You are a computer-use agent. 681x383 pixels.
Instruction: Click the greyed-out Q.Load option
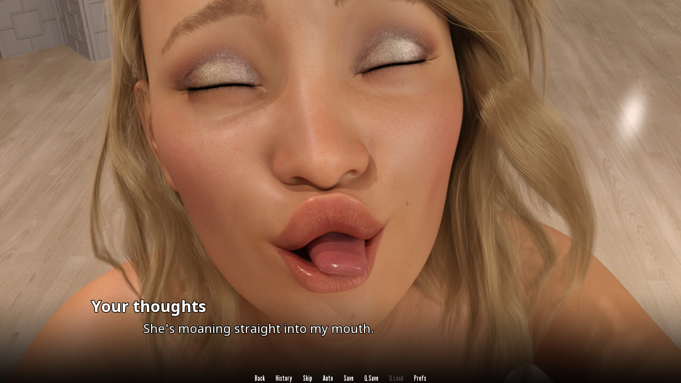396,378
